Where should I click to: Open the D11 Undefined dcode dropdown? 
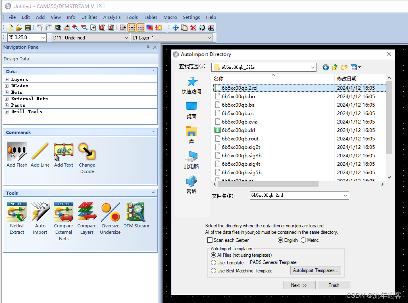click(x=127, y=38)
